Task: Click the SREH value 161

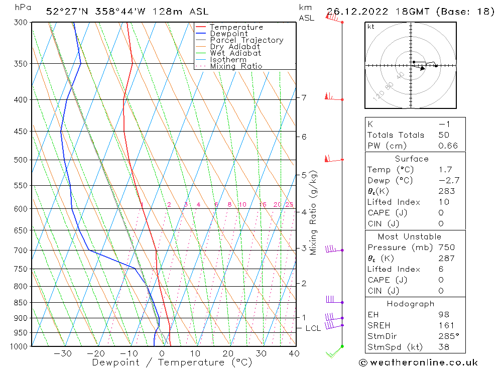Action: 447,325
